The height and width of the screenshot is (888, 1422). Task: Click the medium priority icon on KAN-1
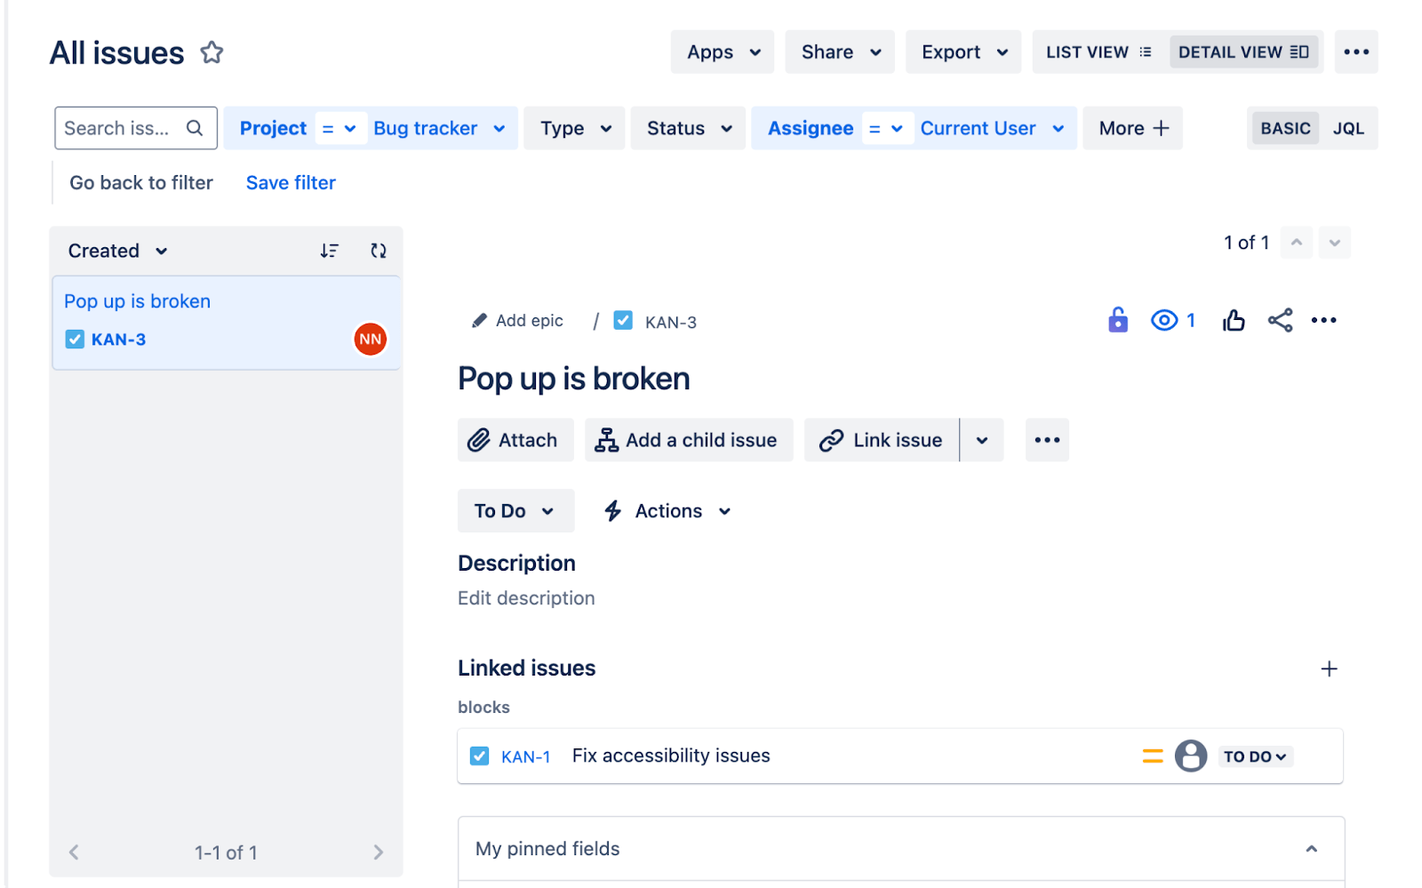coord(1152,756)
